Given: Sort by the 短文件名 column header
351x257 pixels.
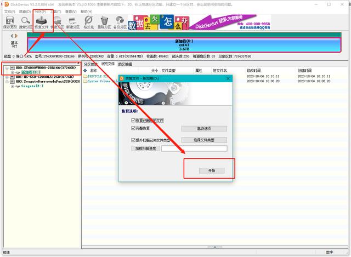Looking at the screenshot, I should click(220, 71).
